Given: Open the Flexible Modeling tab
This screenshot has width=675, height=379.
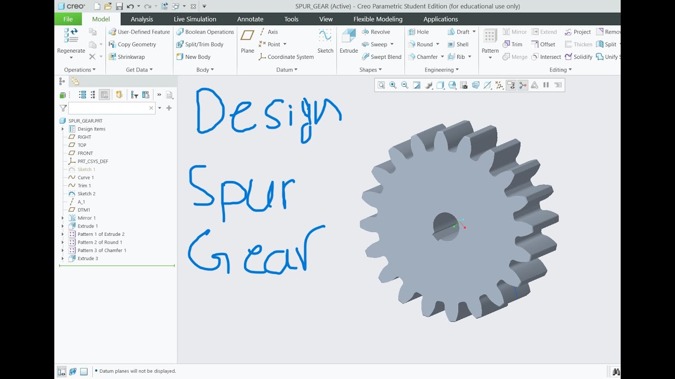Looking at the screenshot, I should [378, 19].
